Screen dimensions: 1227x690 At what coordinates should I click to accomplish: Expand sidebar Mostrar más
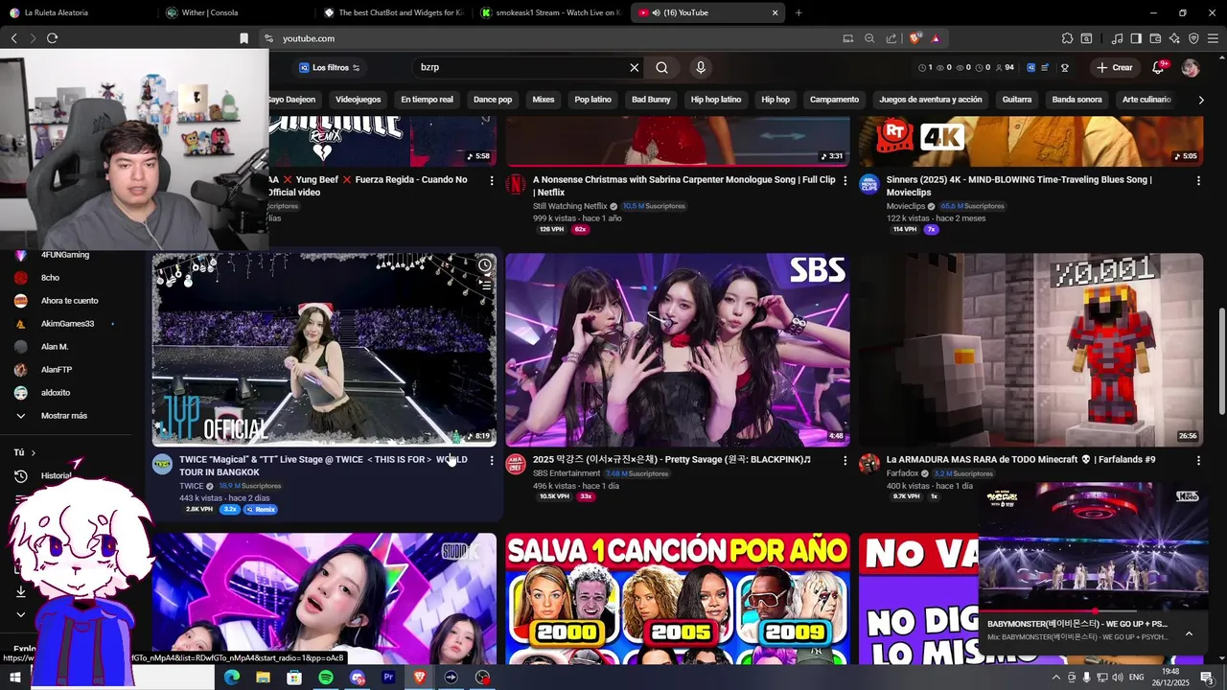(x=63, y=416)
